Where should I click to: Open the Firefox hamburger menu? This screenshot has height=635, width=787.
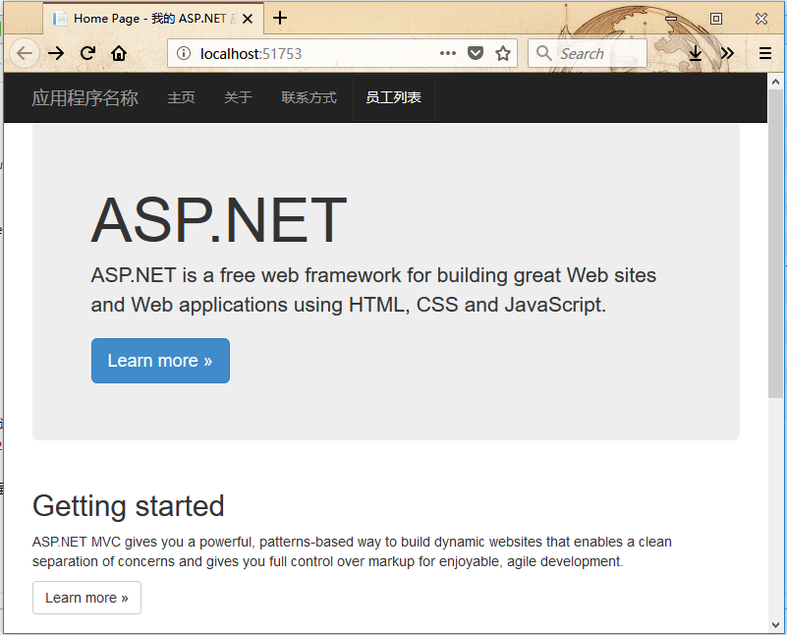765,53
